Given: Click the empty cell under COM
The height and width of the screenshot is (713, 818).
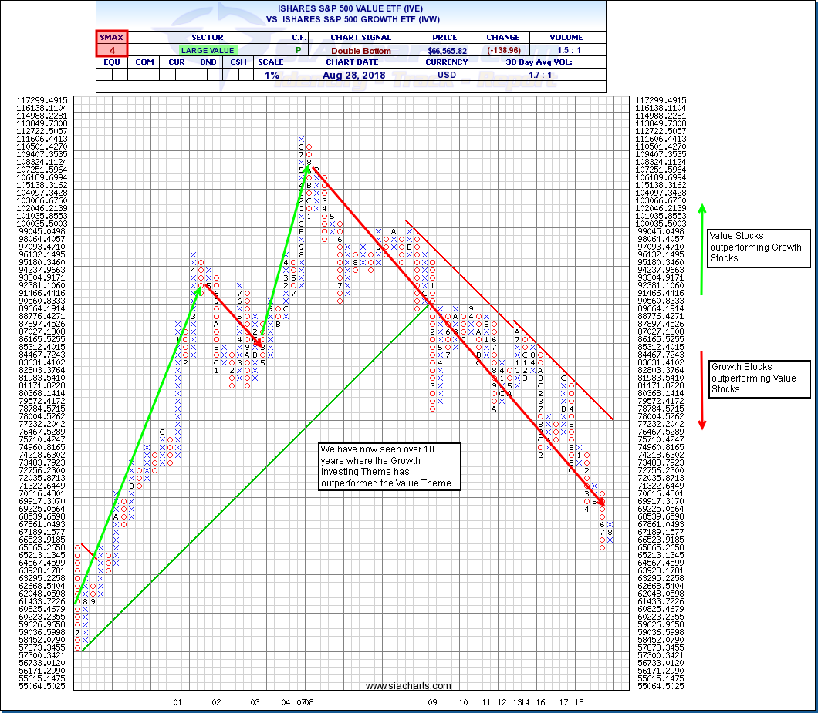Looking at the screenshot, I should pyautogui.click(x=144, y=76).
